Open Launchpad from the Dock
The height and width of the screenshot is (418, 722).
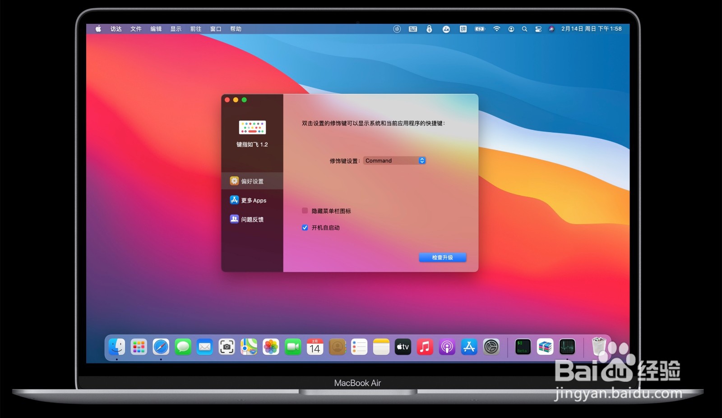139,347
